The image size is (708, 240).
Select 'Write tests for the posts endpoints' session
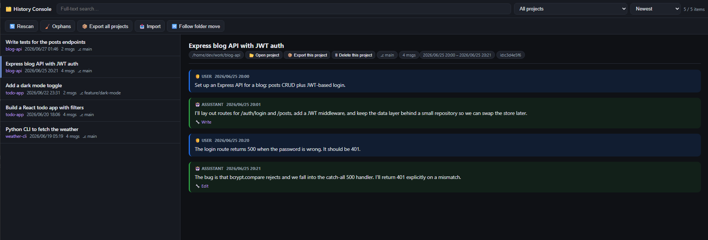[x=90, y=45]
